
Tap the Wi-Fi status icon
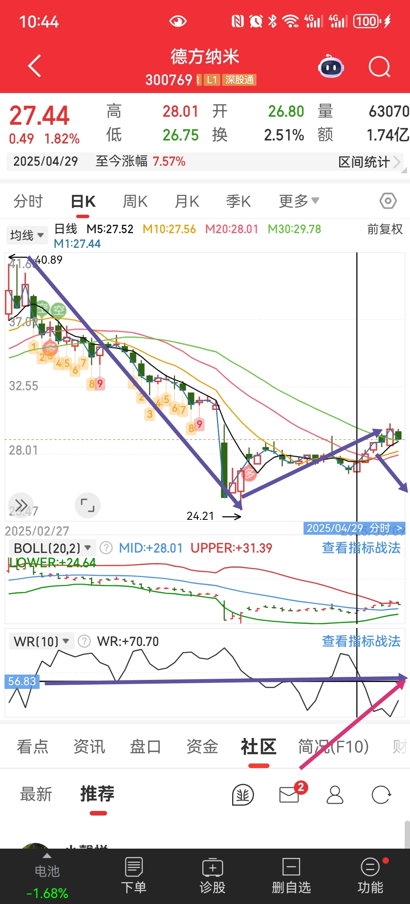coord(291,21)
